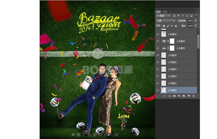Click the 不透明度 100% opacity field
This screenshot has height=139, width=217.
coord(191,21)
